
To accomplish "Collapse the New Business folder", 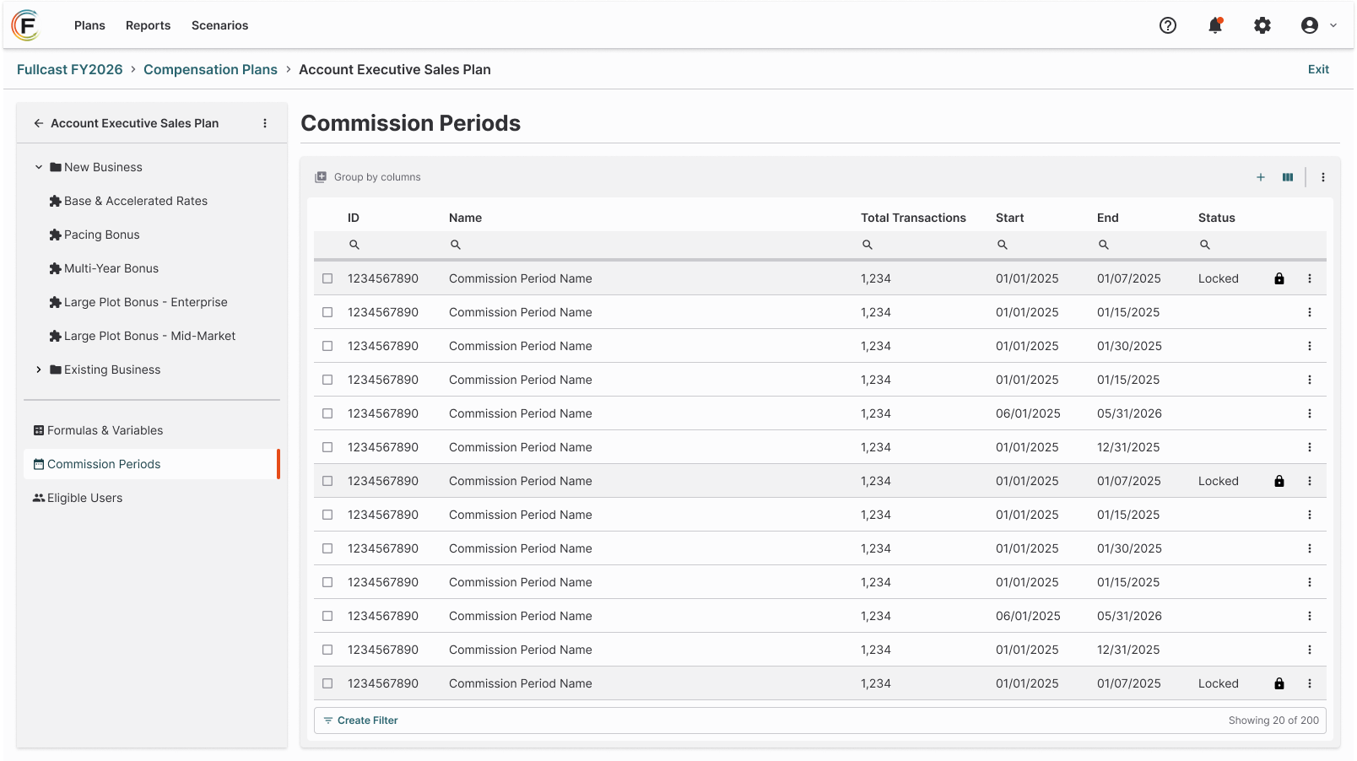I will coord(39,167).
